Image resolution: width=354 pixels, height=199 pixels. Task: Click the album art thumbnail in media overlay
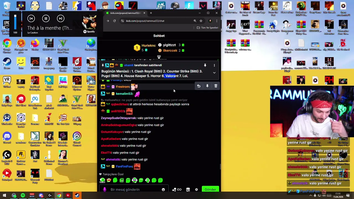point(89,22)
